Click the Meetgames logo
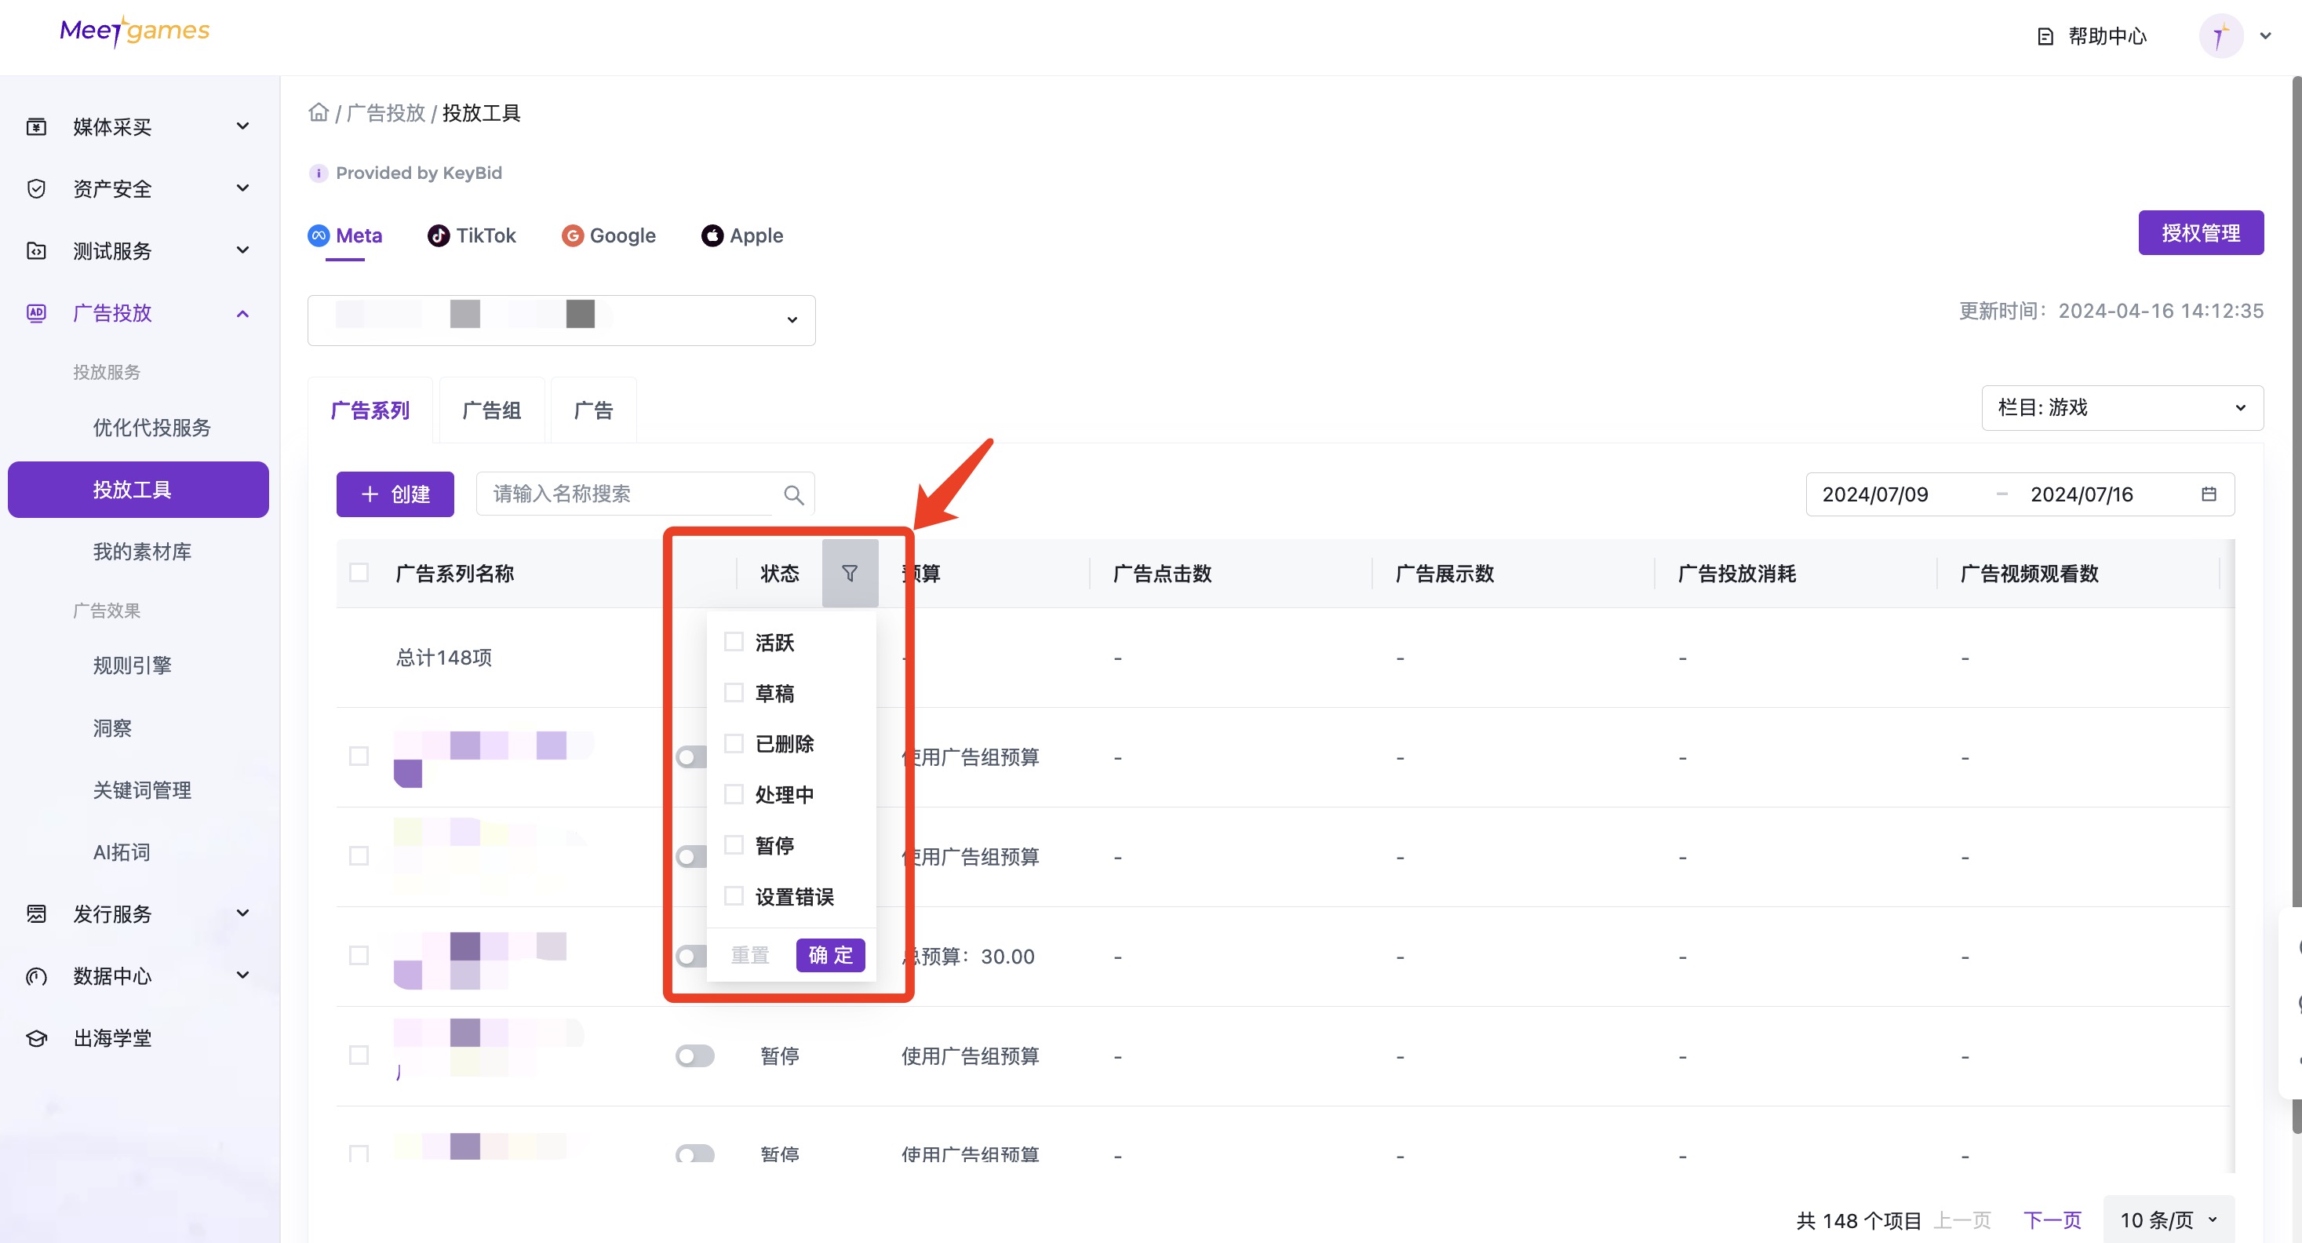The height and width of the screenshot is (1243, 2302). tap(135, 31)
